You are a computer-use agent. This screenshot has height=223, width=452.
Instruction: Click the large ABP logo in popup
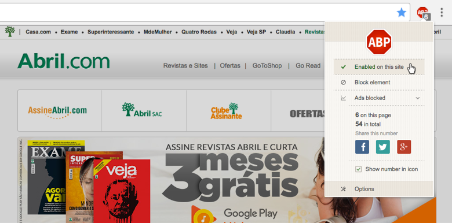(x=379, y=42)
